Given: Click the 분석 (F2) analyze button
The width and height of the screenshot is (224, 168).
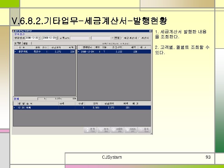Looking at the screenshot, I should tap(90, 130).
